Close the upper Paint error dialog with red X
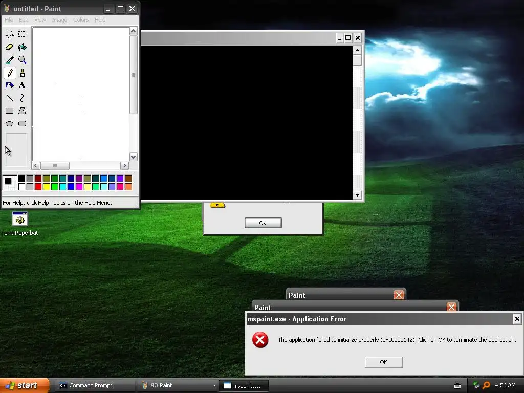The height and width of the screenshot is (393, 524). point(399,295)
